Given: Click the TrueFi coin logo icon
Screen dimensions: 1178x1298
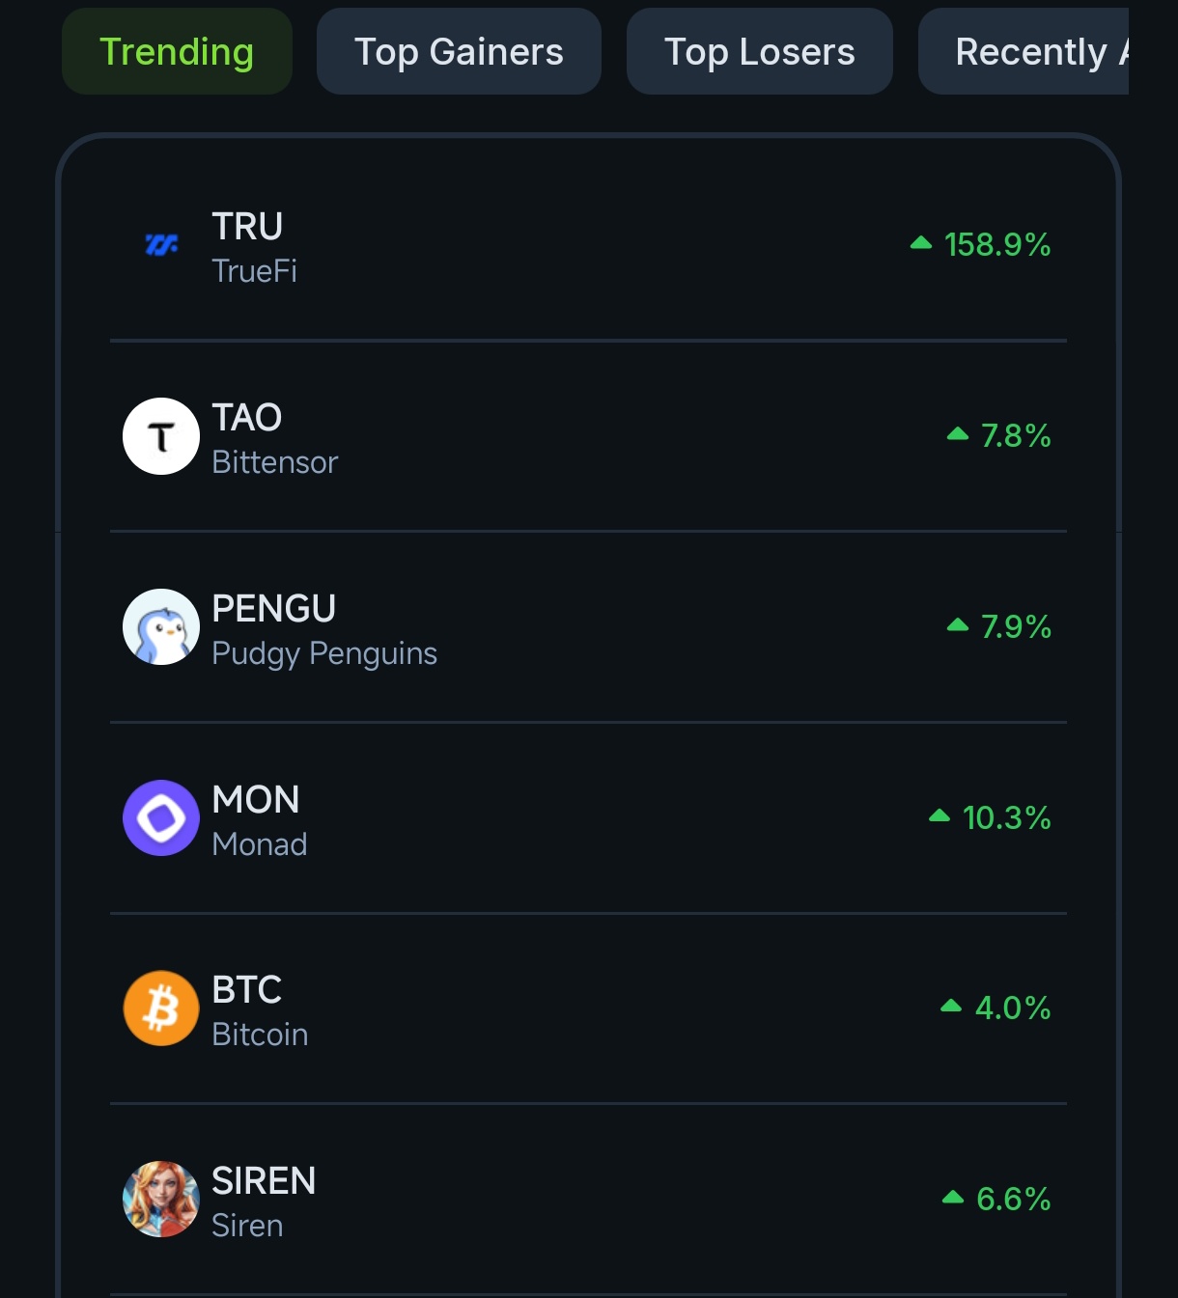Looking at the screenshot, I should [x=161, y=245].
